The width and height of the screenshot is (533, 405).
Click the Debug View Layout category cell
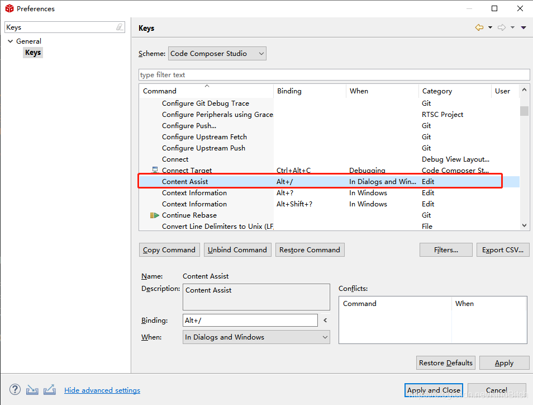click(455, 159)
